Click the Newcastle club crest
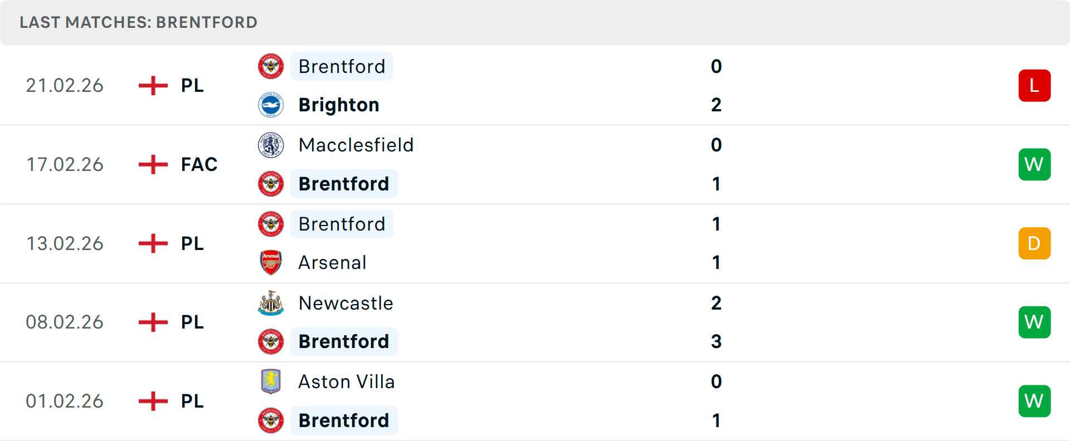Viewport: 1070px width, 441px height. 271,303
